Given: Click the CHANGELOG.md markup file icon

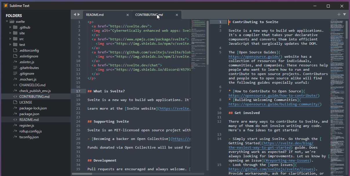Looking at the screenshot, I should click(15, 85).
